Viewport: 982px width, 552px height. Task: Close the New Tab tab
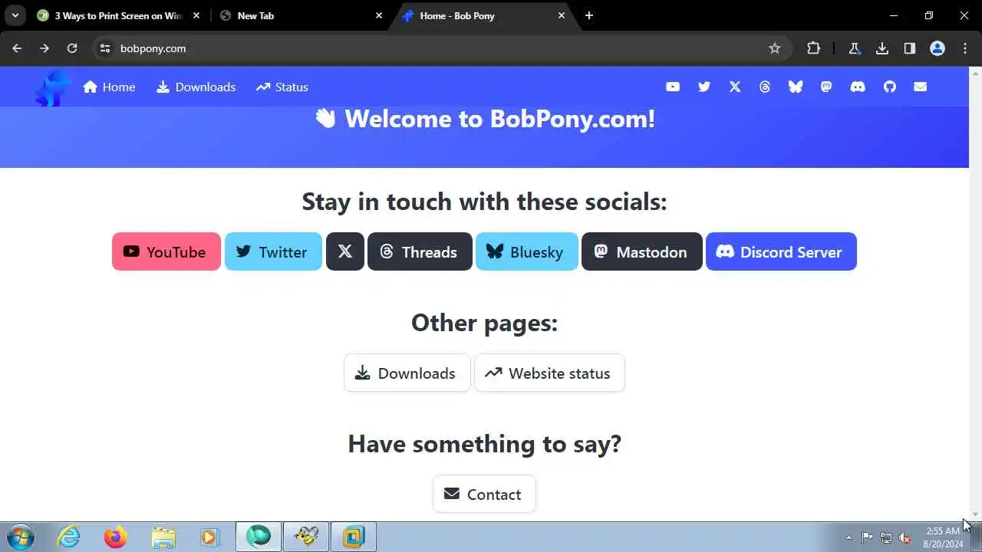379,15
